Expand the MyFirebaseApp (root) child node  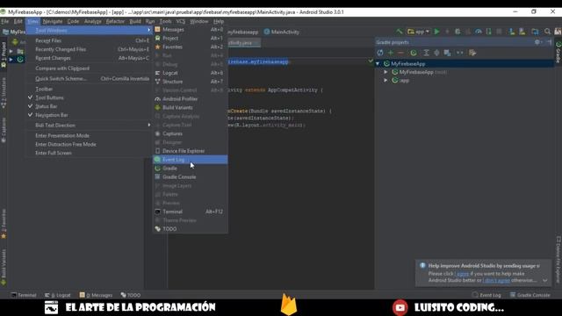coord(385,72)
